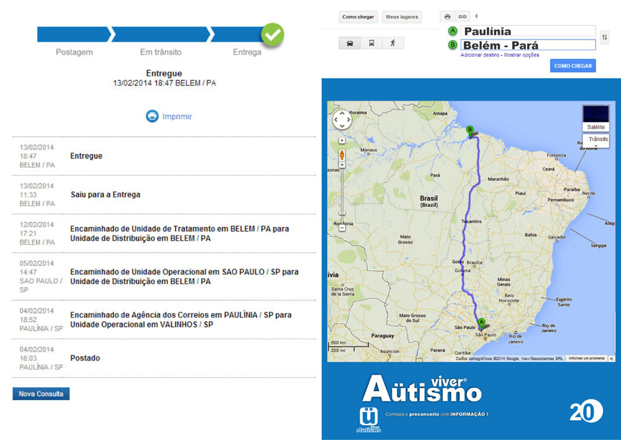
Task: Click the Belém - Pará destination field
Action: click(x=527, y=45)
